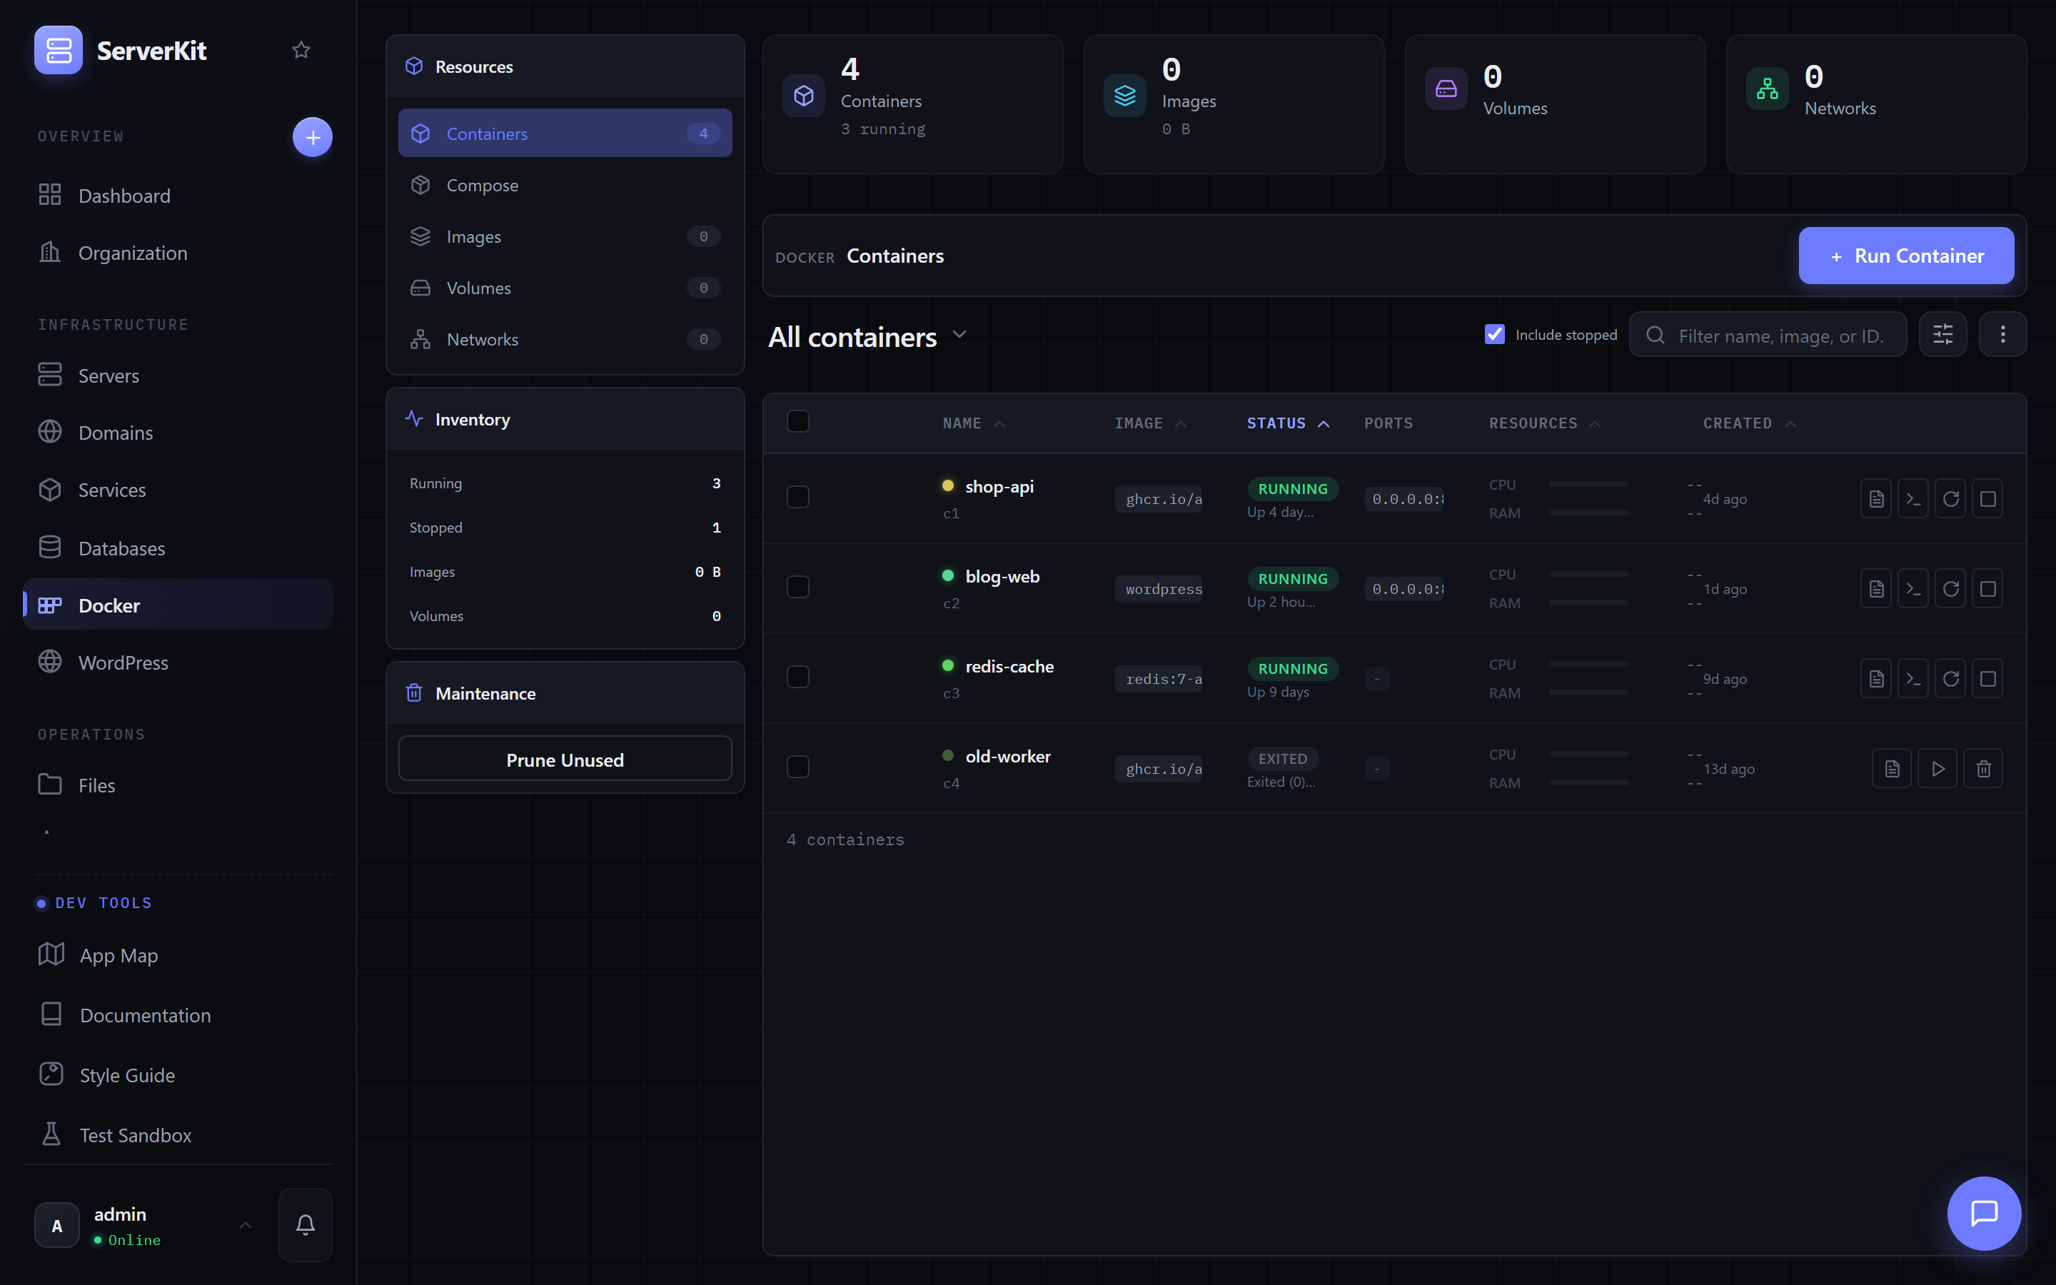Screen dimensions: 2056x1285
Task: Stop the shop-api container
Action: pos(1988,499)
